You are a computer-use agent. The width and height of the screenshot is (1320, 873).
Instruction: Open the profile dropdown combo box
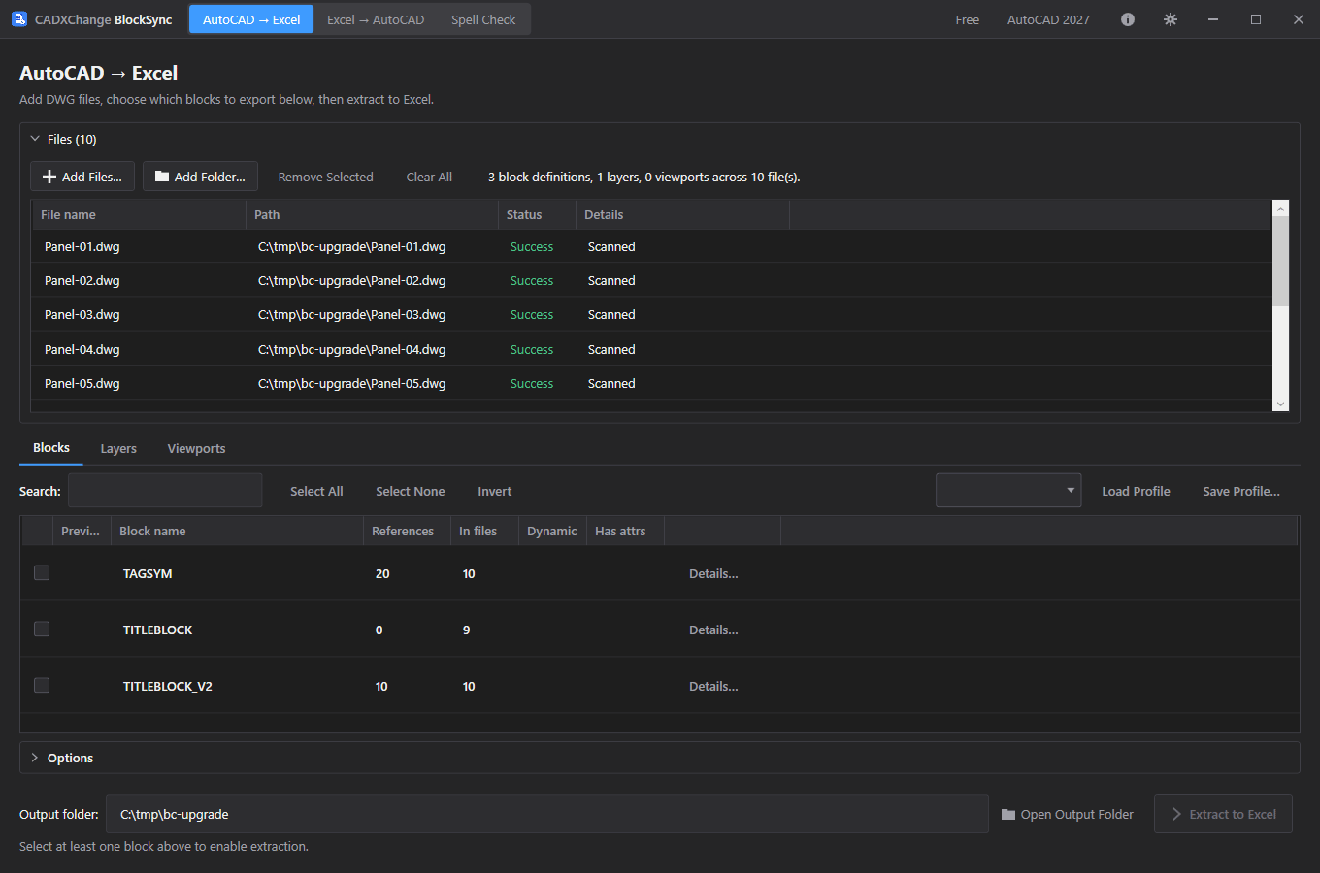click(x=1008, y=491)
